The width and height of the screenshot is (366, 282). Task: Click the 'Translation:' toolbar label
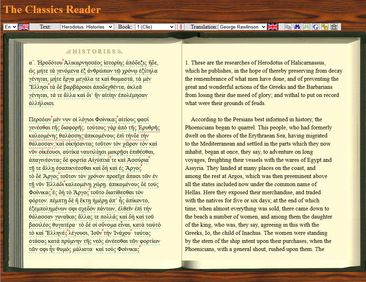click(x=204, y=27)
